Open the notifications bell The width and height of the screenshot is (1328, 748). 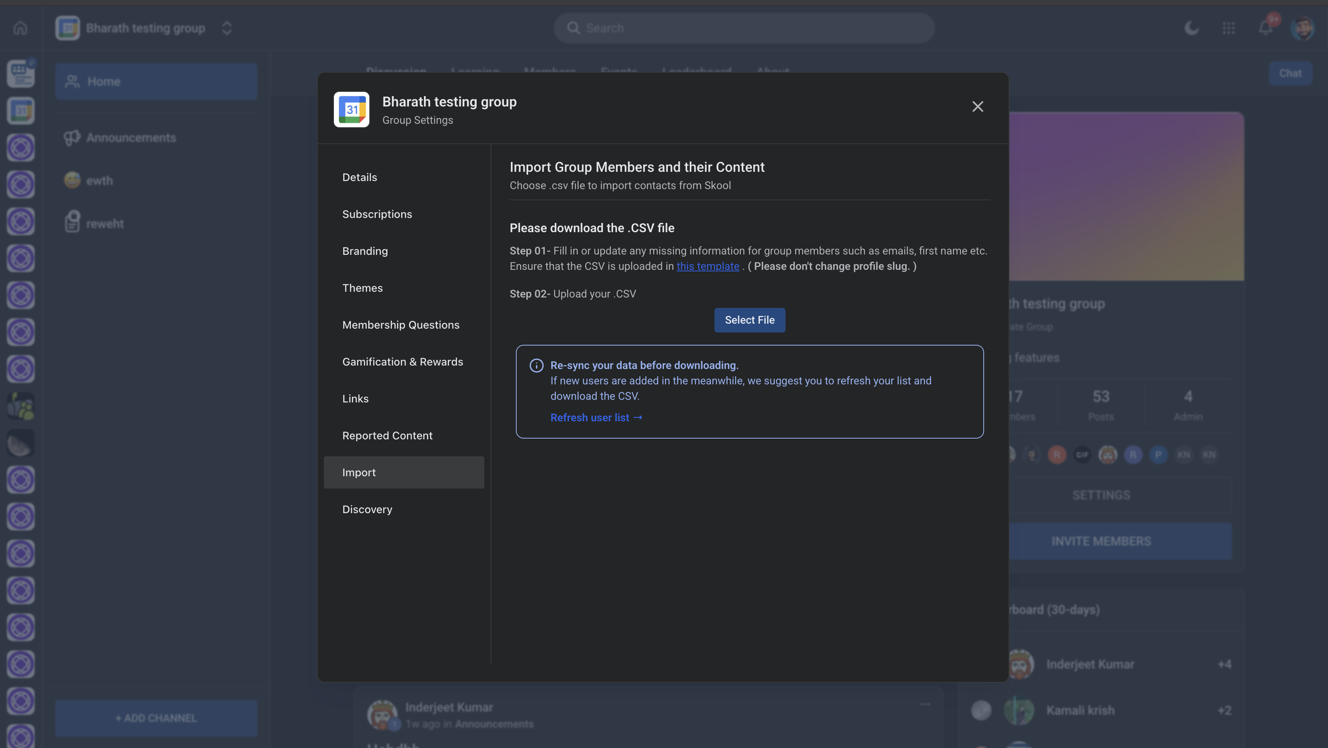pos(1265,28)
